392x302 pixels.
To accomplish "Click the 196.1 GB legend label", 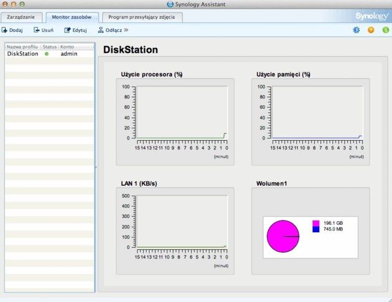I will 334,223.
